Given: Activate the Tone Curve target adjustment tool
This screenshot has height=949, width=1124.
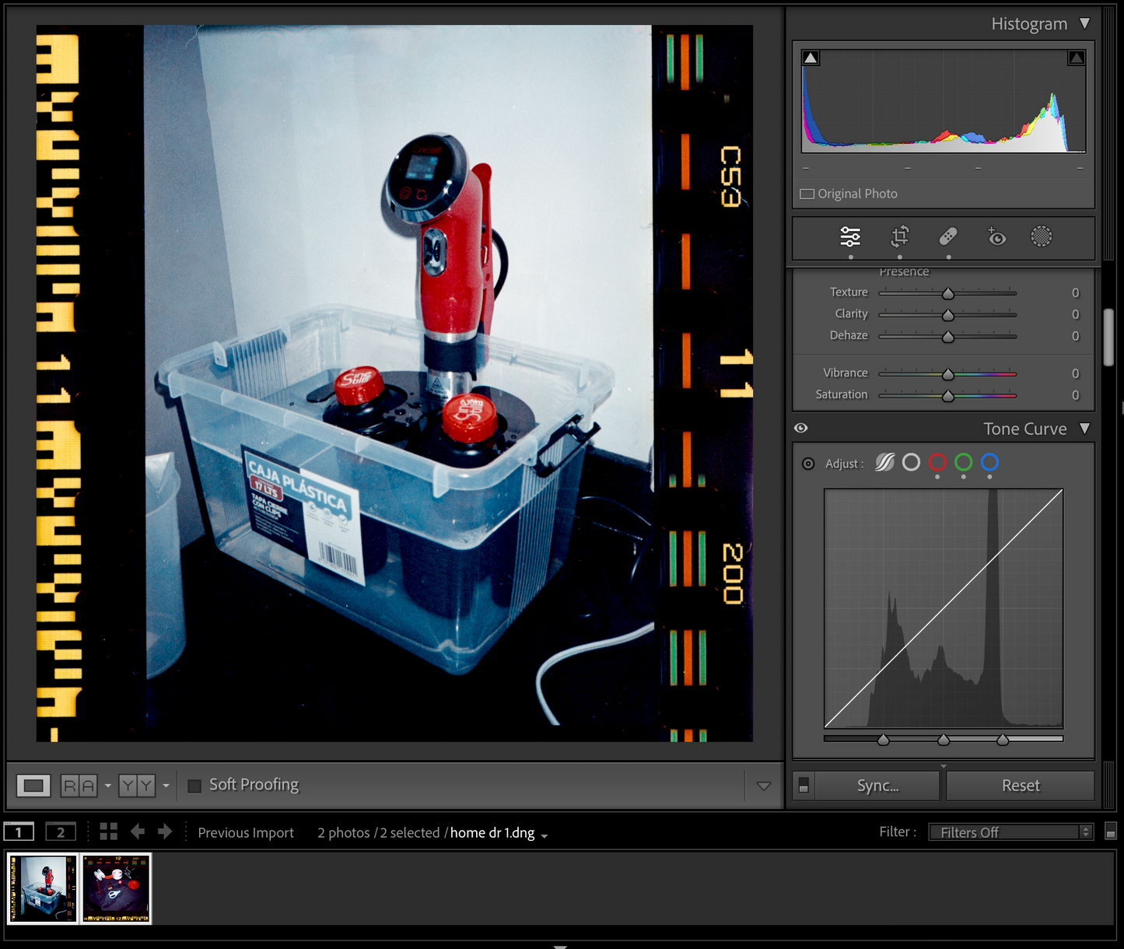Looking at the screenshot, I should (x=808, y=464).
